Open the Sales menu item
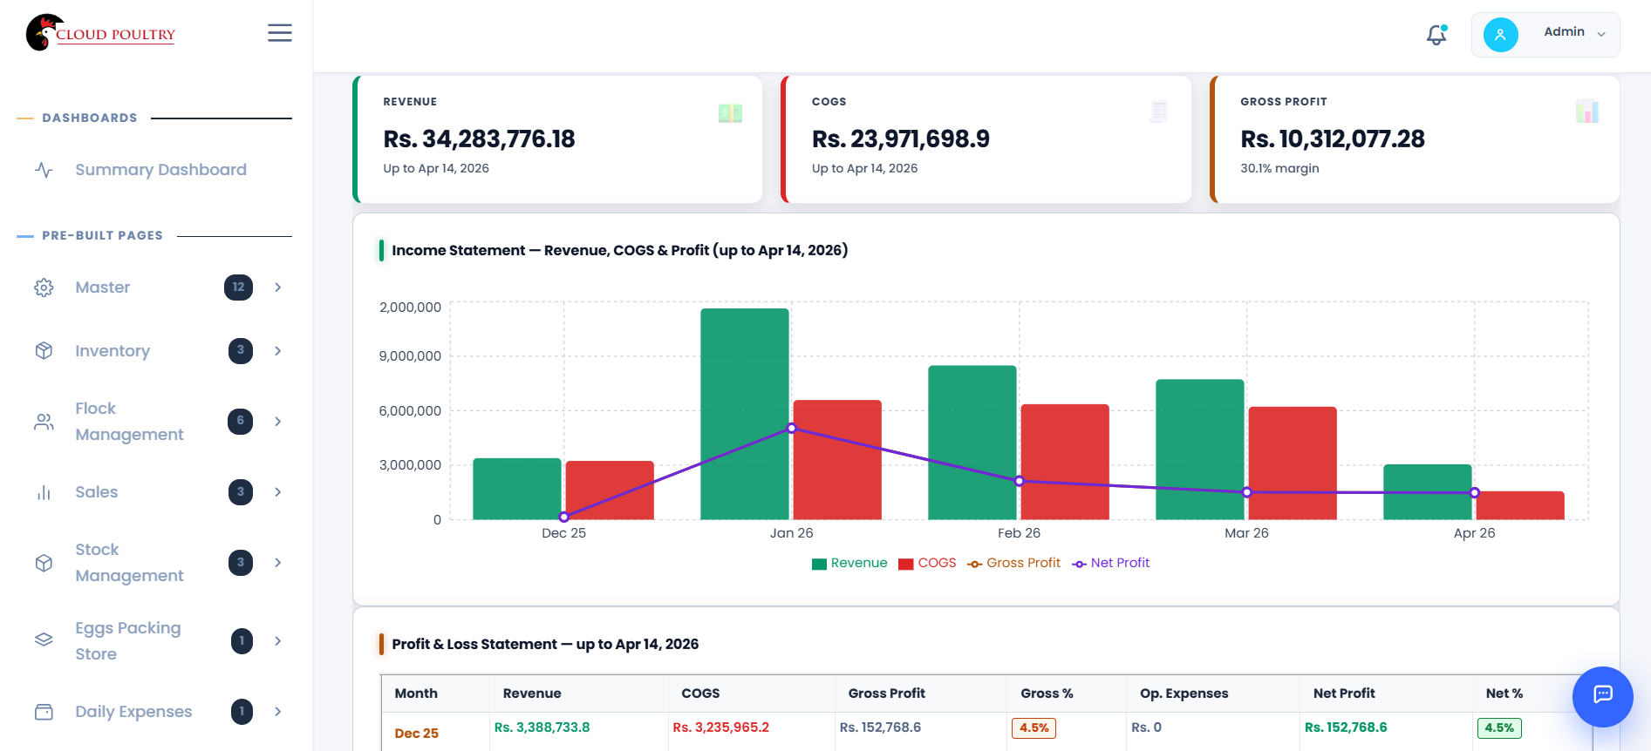 96,492
